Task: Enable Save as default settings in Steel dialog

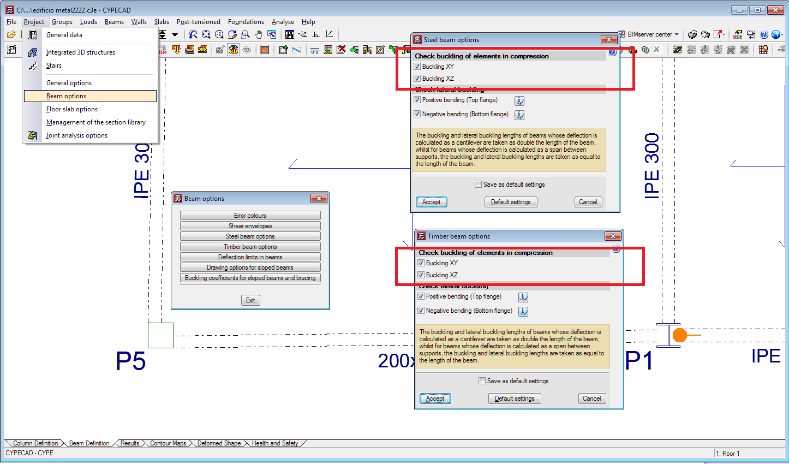Action: [x=479, y=185]
